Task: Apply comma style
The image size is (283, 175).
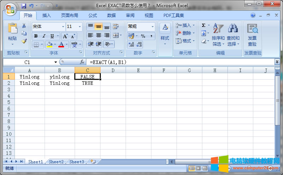Action: click(x=151, y=36)
